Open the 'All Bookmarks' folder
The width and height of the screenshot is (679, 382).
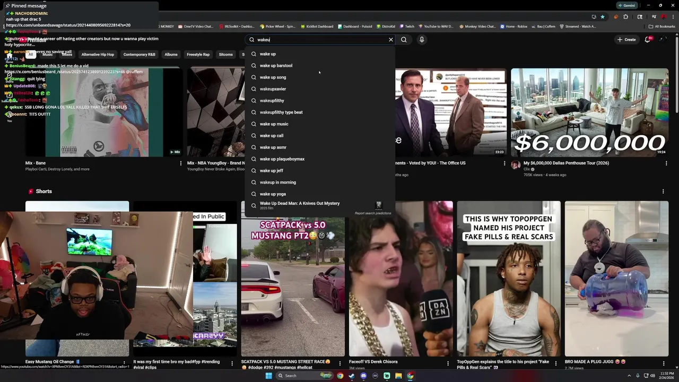pos(662,27)
